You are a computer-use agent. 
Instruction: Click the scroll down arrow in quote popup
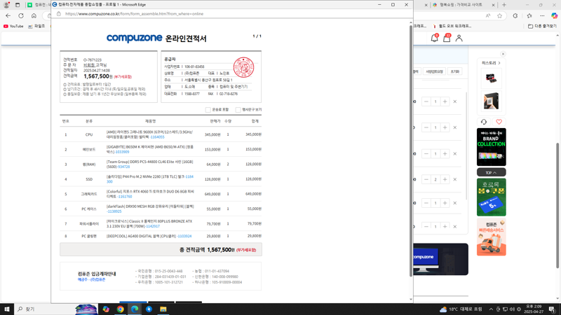(411, 300)
